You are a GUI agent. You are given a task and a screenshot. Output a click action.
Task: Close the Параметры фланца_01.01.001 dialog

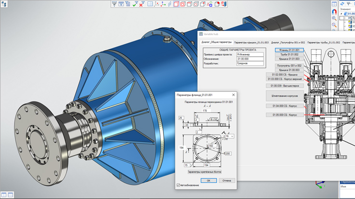233,95
